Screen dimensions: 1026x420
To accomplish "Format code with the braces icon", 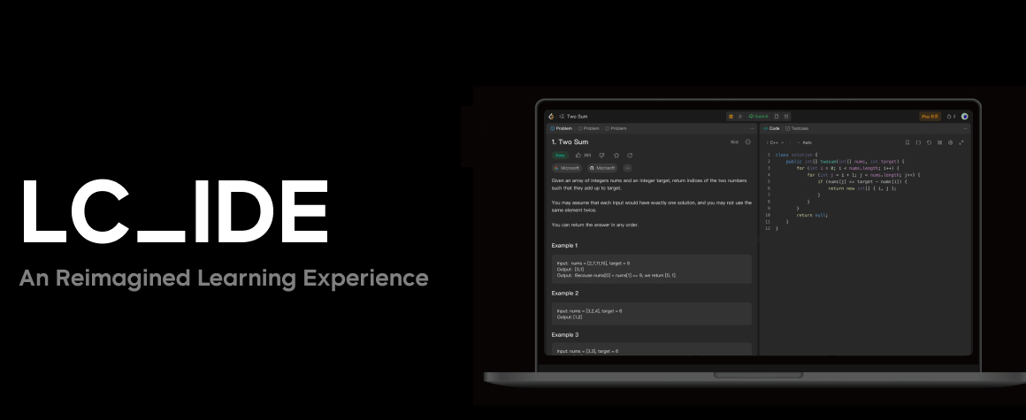I will [x=918, y=141].
